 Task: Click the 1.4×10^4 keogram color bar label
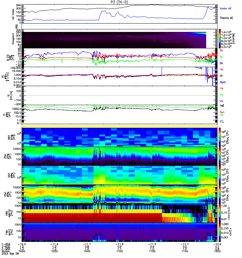coord(227,32)
